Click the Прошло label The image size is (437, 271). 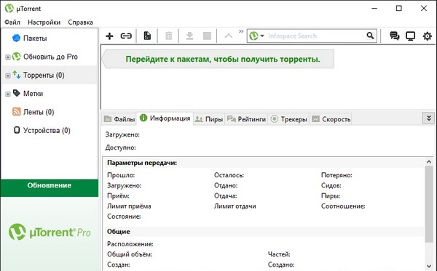pyautogui.click(x=121, y=175)
